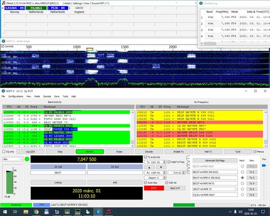Screen dimensions: 270x216
Task: Toggle the Call 1st checkbox
Action: (x=166, y=182)
